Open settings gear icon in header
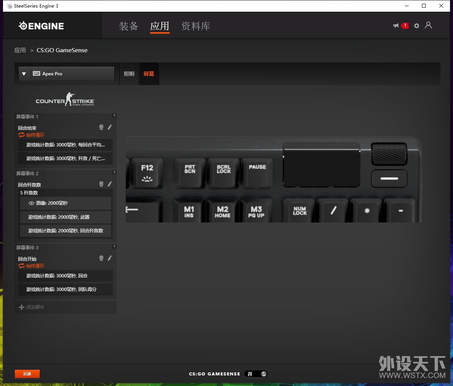Image resolution: width=453 pixels, height=386 pixels. tap(416, 26)
